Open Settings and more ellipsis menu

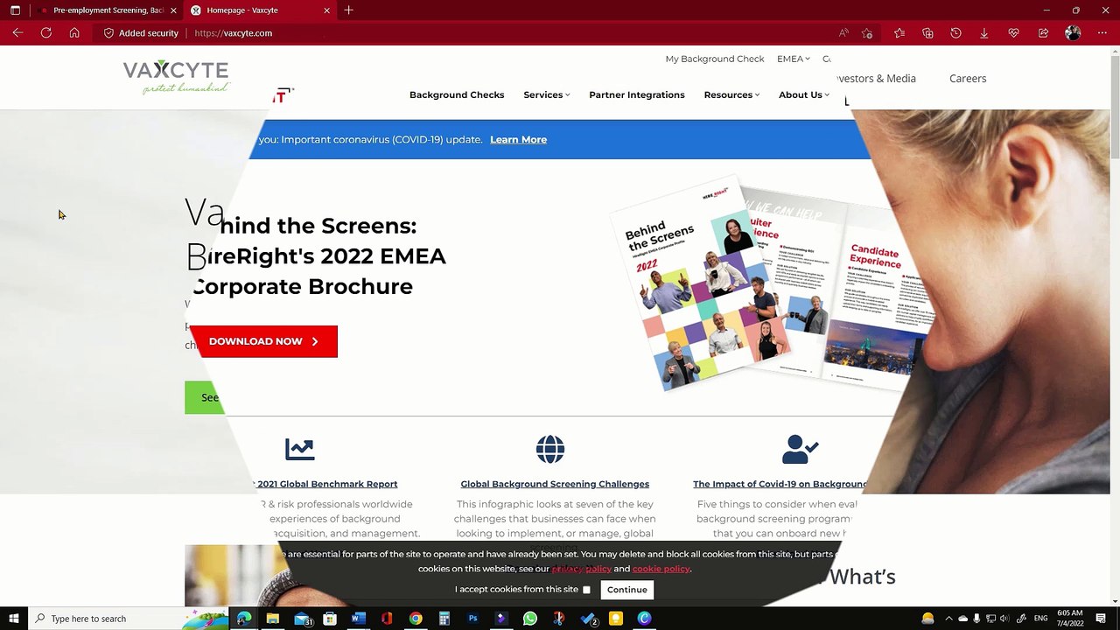(x=1102, y=33)
